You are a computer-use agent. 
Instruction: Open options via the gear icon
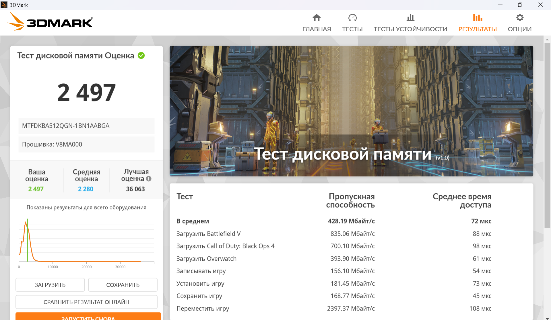520,18
